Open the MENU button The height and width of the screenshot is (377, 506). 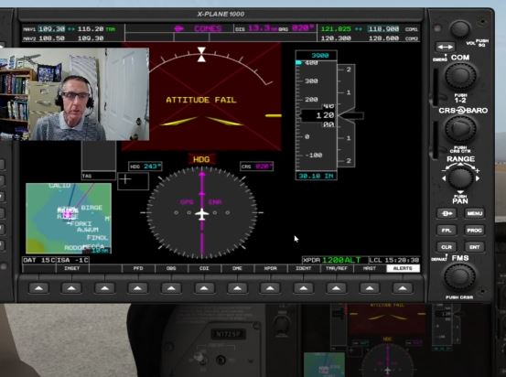coord(474,213)
